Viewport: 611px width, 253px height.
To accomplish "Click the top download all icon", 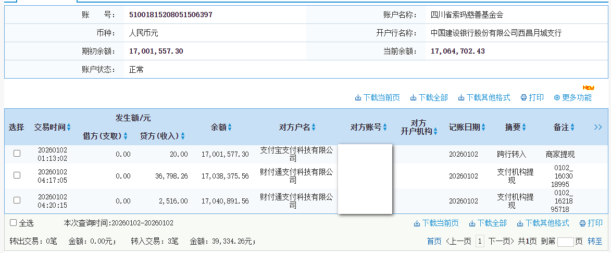I will (413, 98).
